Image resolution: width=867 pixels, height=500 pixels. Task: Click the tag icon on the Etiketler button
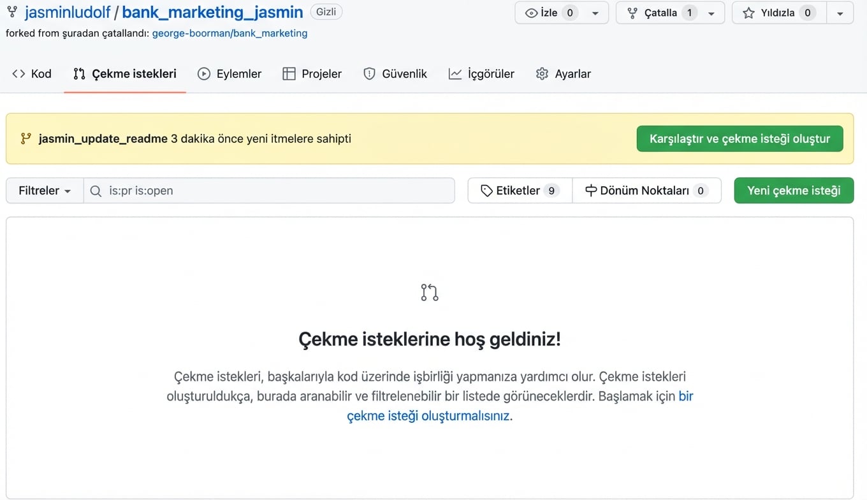(x=488, y=190)
